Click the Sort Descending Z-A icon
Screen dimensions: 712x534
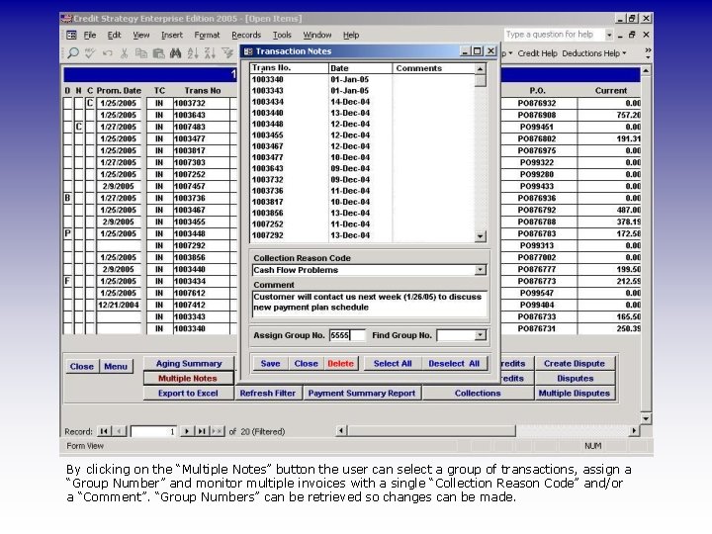[x=210, y=53]
